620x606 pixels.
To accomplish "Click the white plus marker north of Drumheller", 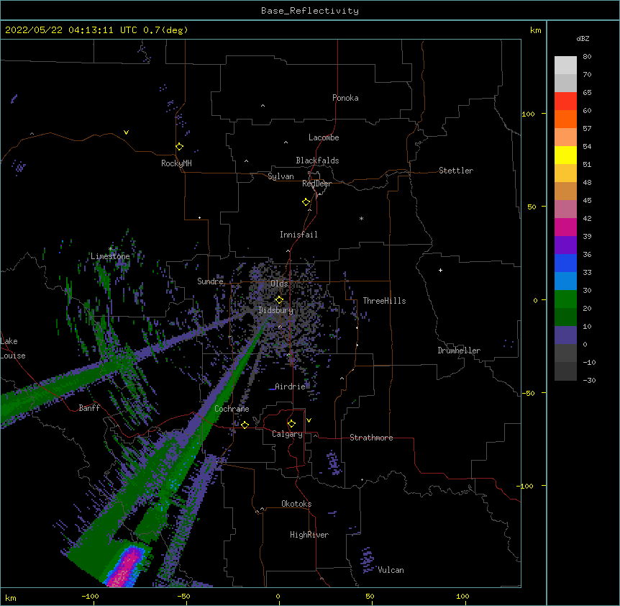I will pyautogui.click(x=440, y=271).
